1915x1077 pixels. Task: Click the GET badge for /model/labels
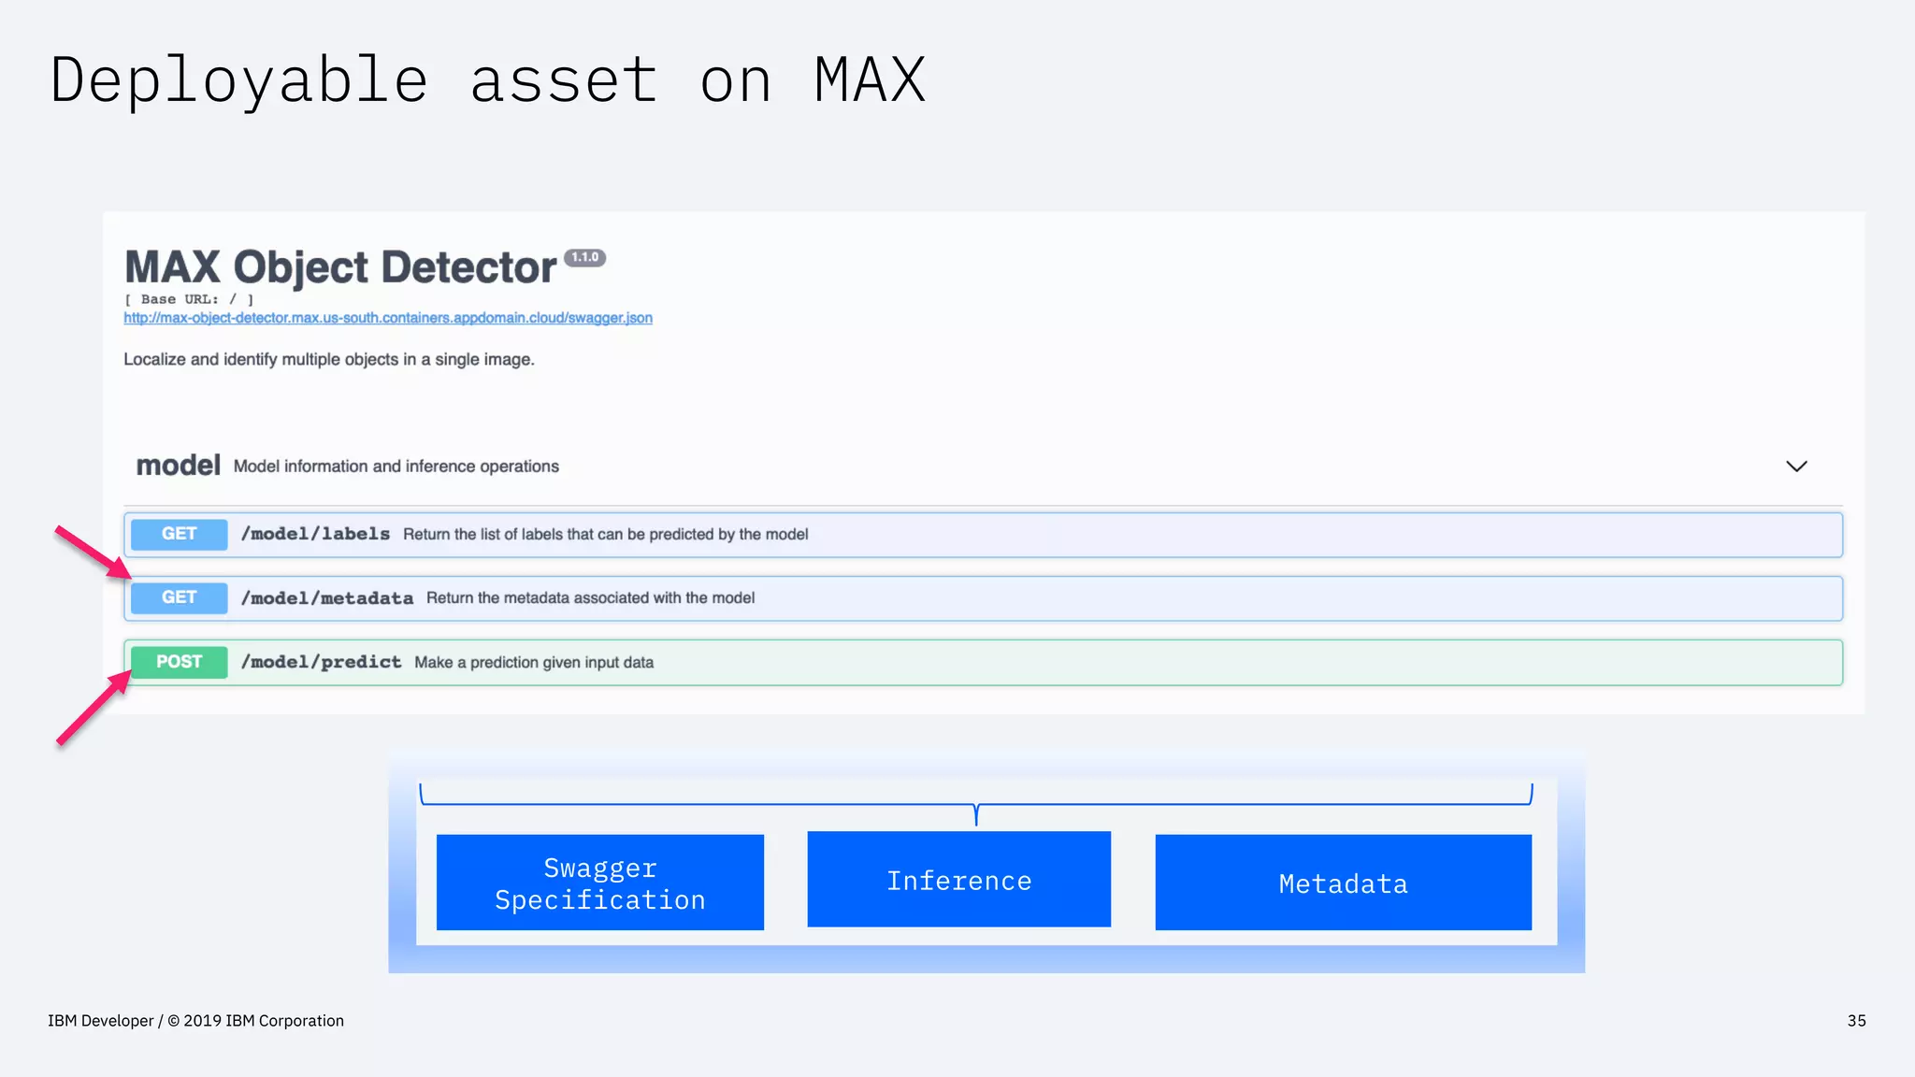click(180, 535)
